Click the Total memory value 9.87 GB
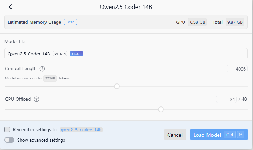Viewport: 253px width, 150px height. [235, 22]
